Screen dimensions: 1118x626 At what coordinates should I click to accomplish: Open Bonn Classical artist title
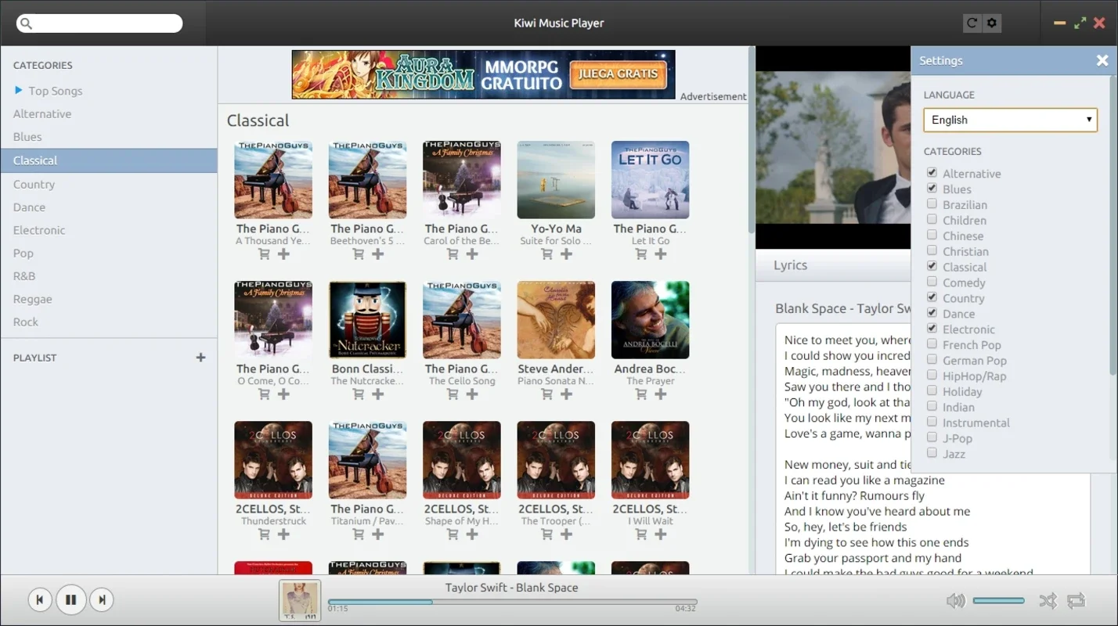[x=367, y=369]
